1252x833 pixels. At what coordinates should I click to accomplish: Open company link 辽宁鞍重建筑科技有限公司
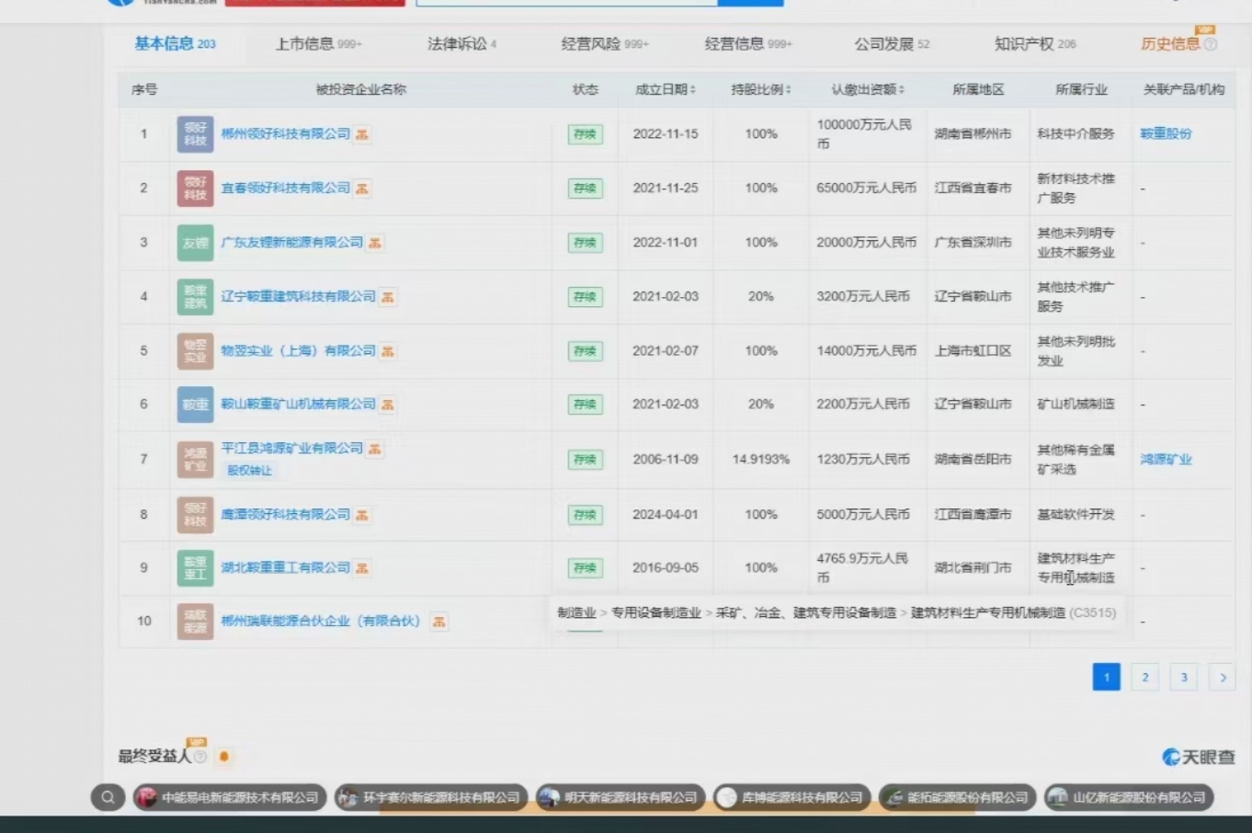coord(299,297)
